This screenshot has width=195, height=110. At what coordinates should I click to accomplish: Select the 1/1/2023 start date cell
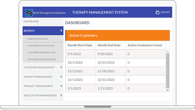(81, 88)
